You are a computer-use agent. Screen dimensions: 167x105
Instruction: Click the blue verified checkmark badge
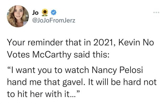[52, 12]
